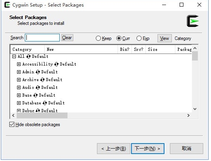This screenshot has height=161, width=211.
Task: Click the Src? column header
Action: coord(139,49)
